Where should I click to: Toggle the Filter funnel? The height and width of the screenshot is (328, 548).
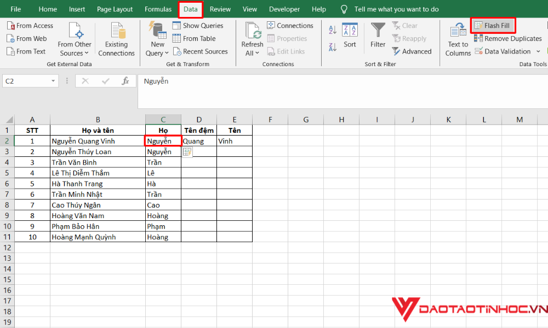378,35
